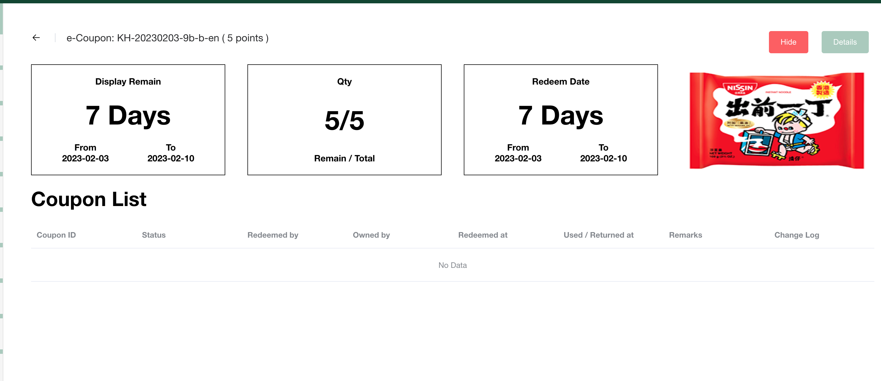Click Display Remain To date 2023-02-10
This screenshot has width=881, height=381.
(x=171, y=158)
